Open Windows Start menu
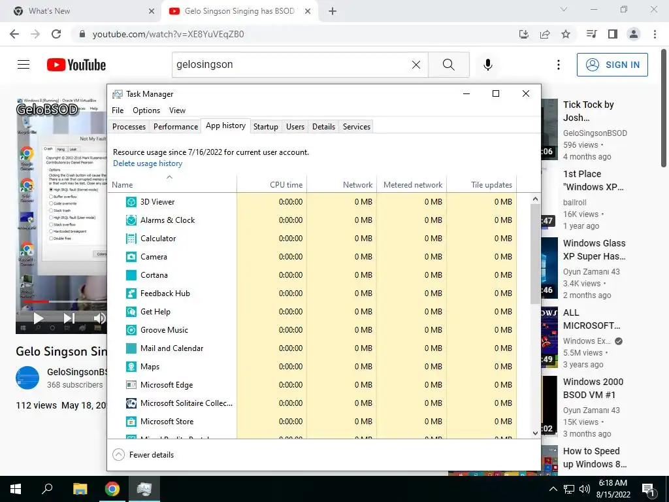This screenshot has width=669, height=502. click(x=16, y=489)
